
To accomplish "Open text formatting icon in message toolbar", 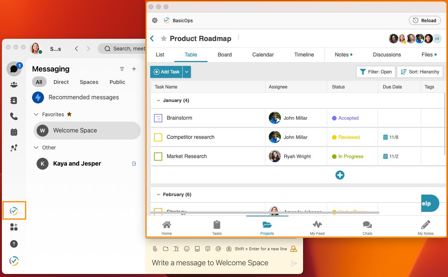I will (x=176, y=249).
